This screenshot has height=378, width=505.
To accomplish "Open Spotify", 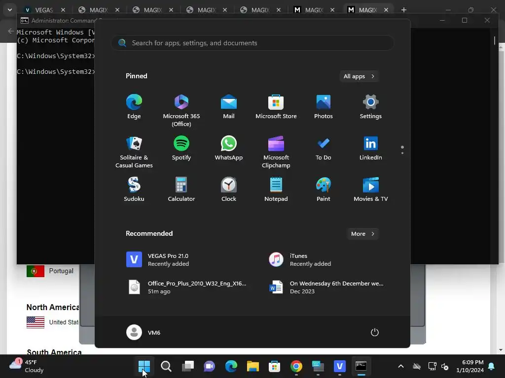I will (181, 148).
